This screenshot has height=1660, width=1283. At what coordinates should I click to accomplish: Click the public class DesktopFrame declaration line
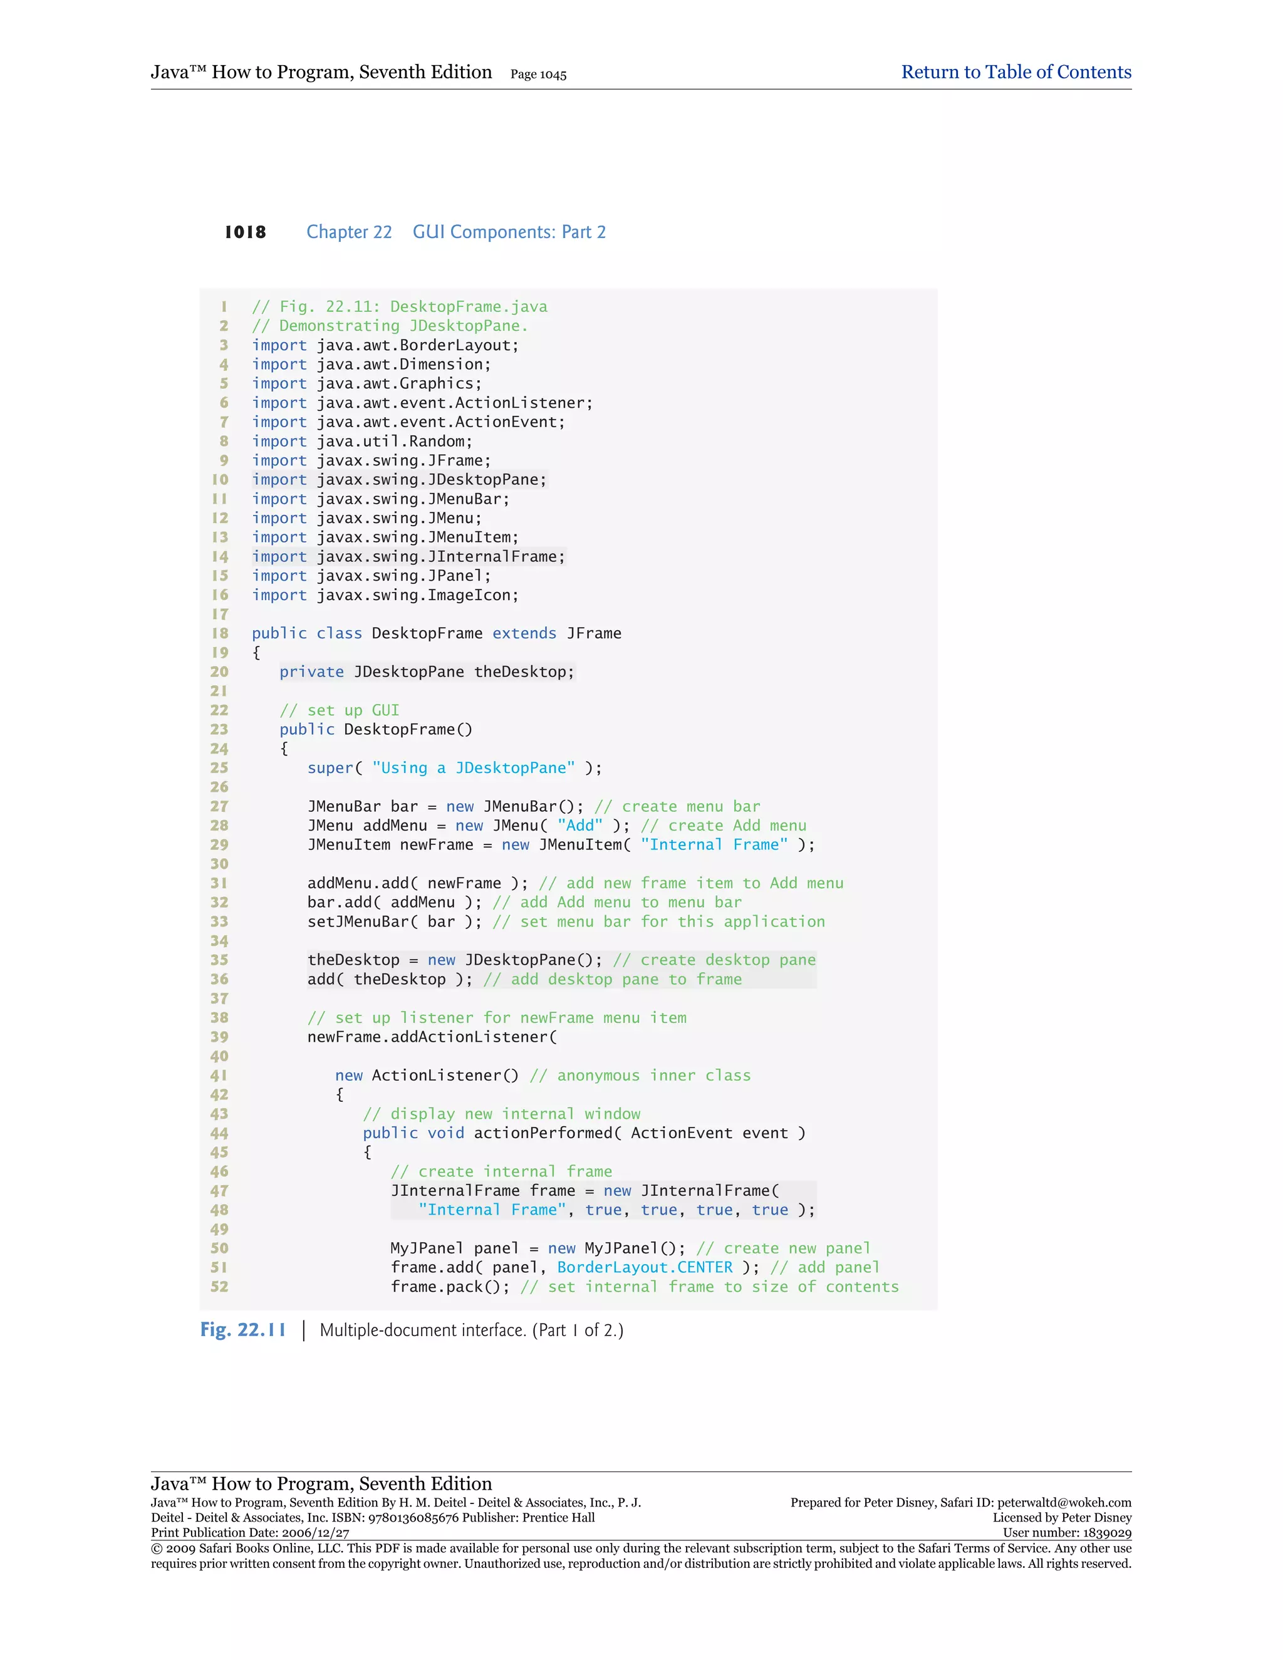coord(436,633)
